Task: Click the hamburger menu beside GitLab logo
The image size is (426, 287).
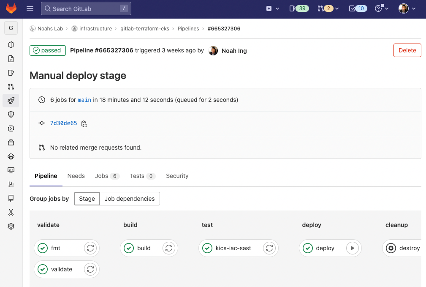Action: click(29, 8)
